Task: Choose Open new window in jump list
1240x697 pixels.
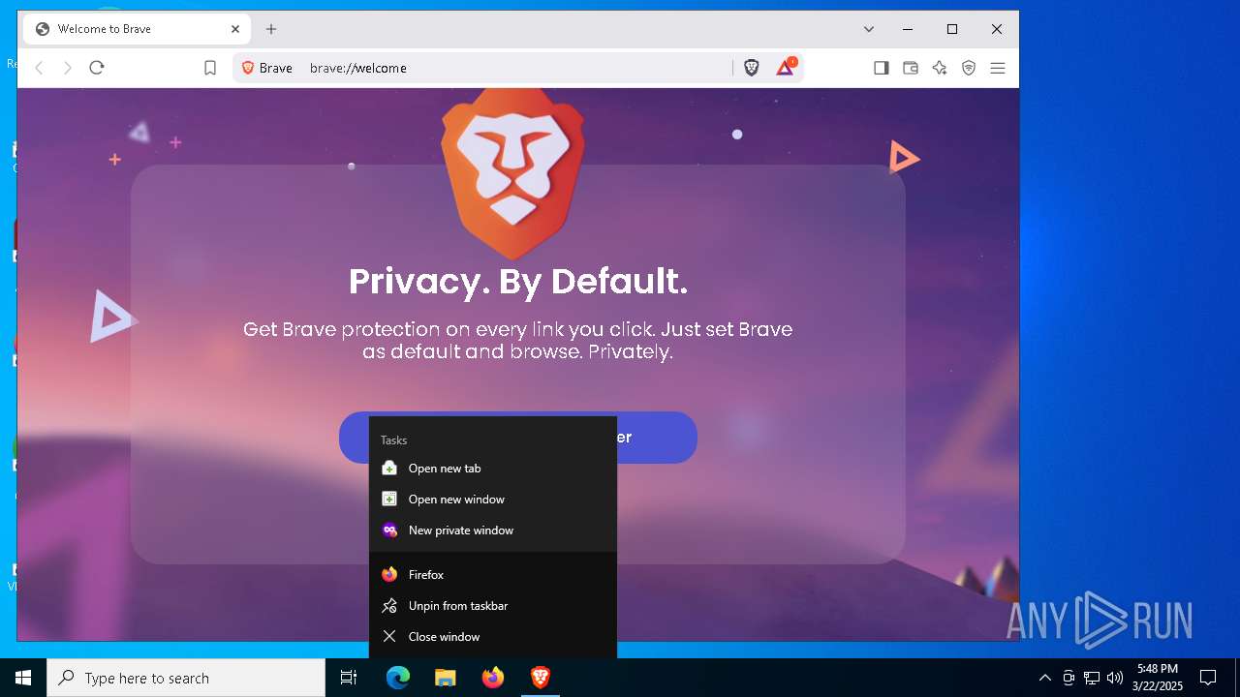Action: click(x=493, y=500)
